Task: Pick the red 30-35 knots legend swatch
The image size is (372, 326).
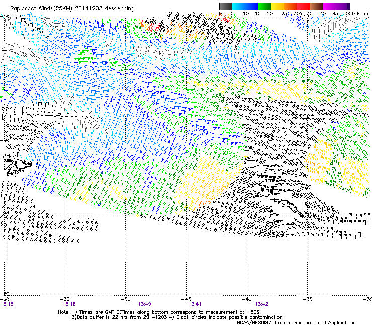Action: pos(304,6)
